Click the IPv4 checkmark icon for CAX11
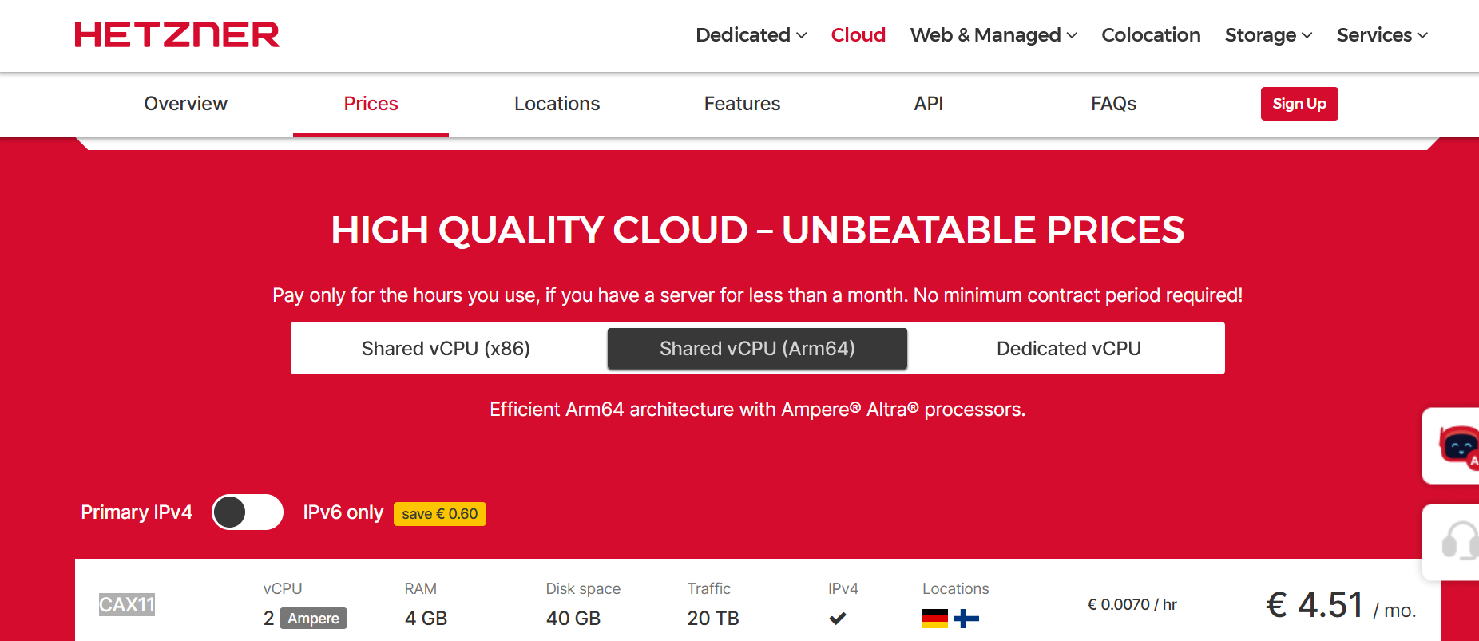Viewport: 1479px width, 641px height. (x=837, y=618)
